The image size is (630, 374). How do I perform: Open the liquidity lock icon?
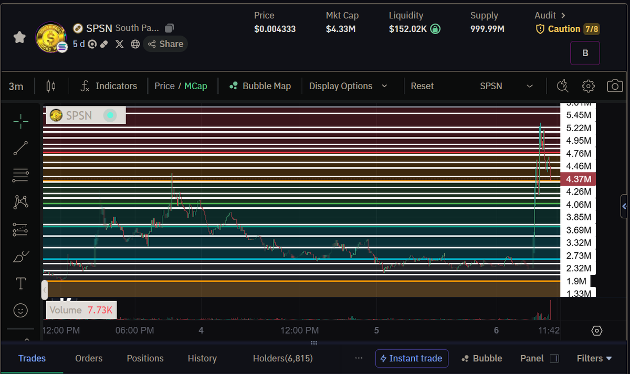click(435, 29)
